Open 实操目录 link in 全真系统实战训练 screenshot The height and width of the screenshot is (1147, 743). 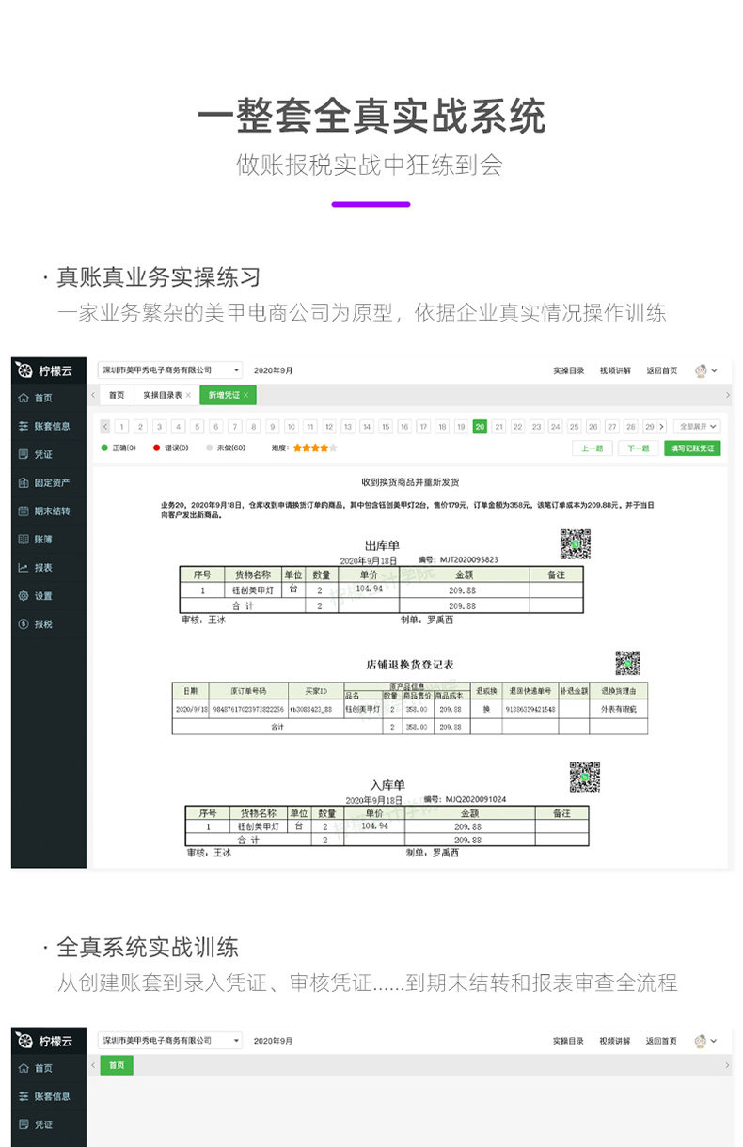568,1041
